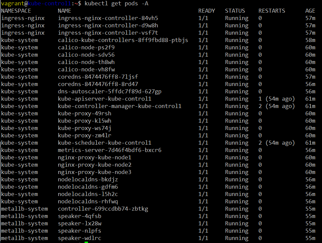Click the calico-node-sdv56 pod name
This screenshot has height=243, width=322.
86,55
